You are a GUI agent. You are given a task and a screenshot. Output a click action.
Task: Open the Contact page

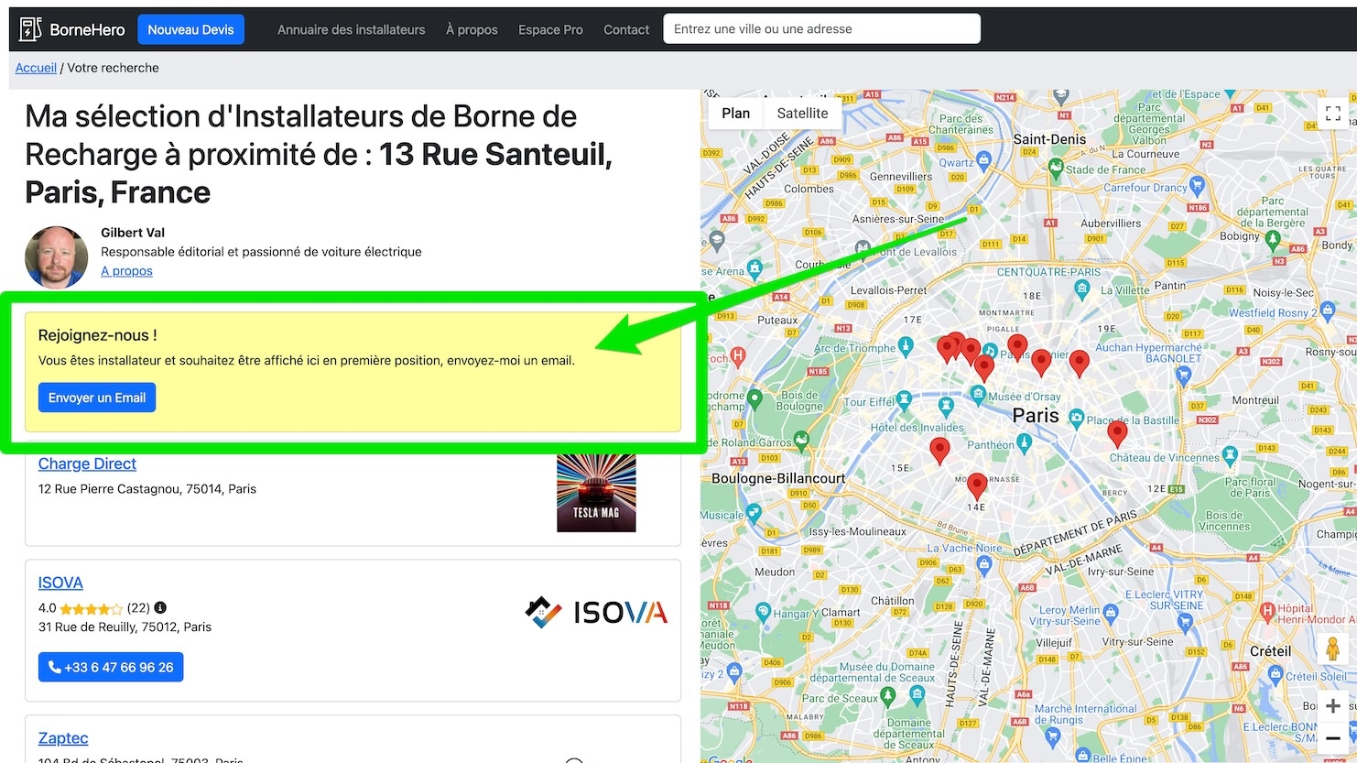[x=626, y=29]
